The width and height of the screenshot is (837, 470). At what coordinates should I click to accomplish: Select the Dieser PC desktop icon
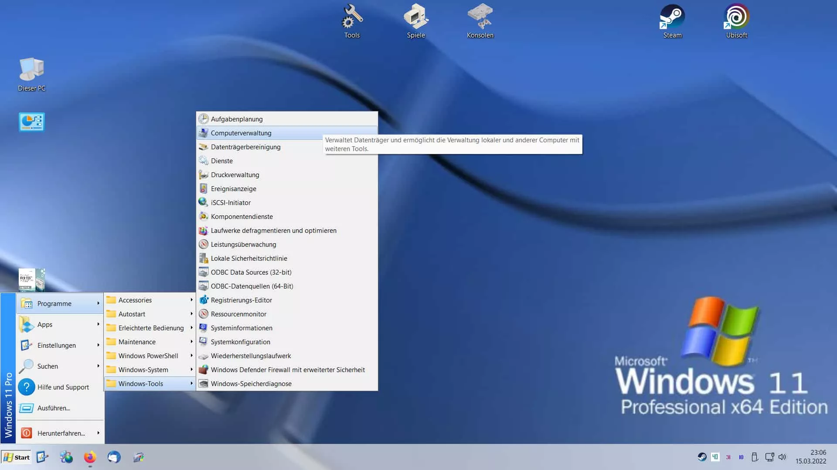(x=31, y=74)
